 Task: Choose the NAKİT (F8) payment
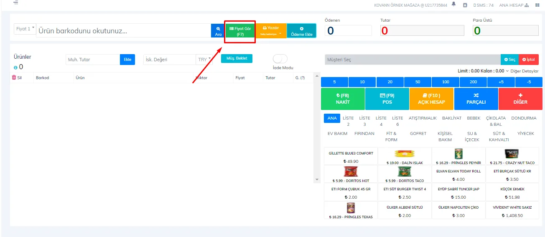tap(343, 99)
